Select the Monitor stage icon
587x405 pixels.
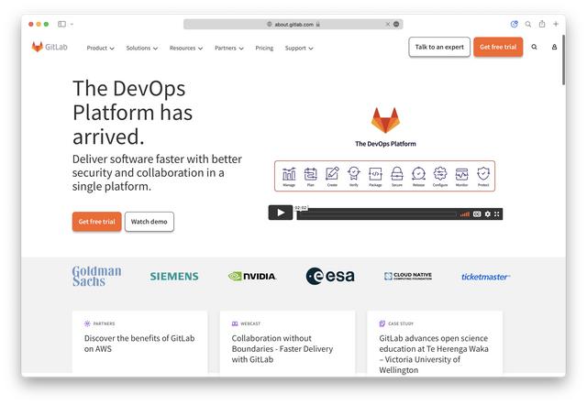pos(461,177)
